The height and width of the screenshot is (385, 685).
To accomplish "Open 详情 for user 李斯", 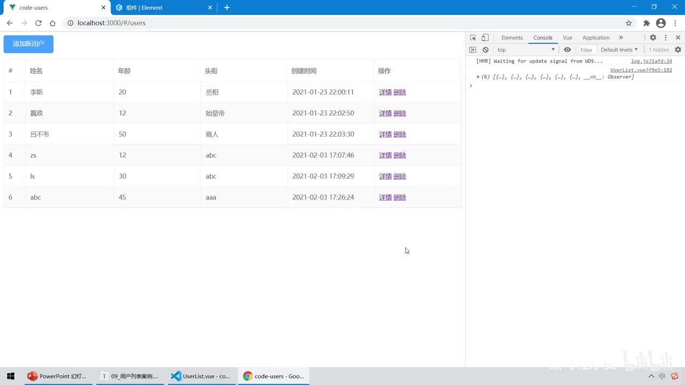I will pyautogui.click(x=385, y=92).
